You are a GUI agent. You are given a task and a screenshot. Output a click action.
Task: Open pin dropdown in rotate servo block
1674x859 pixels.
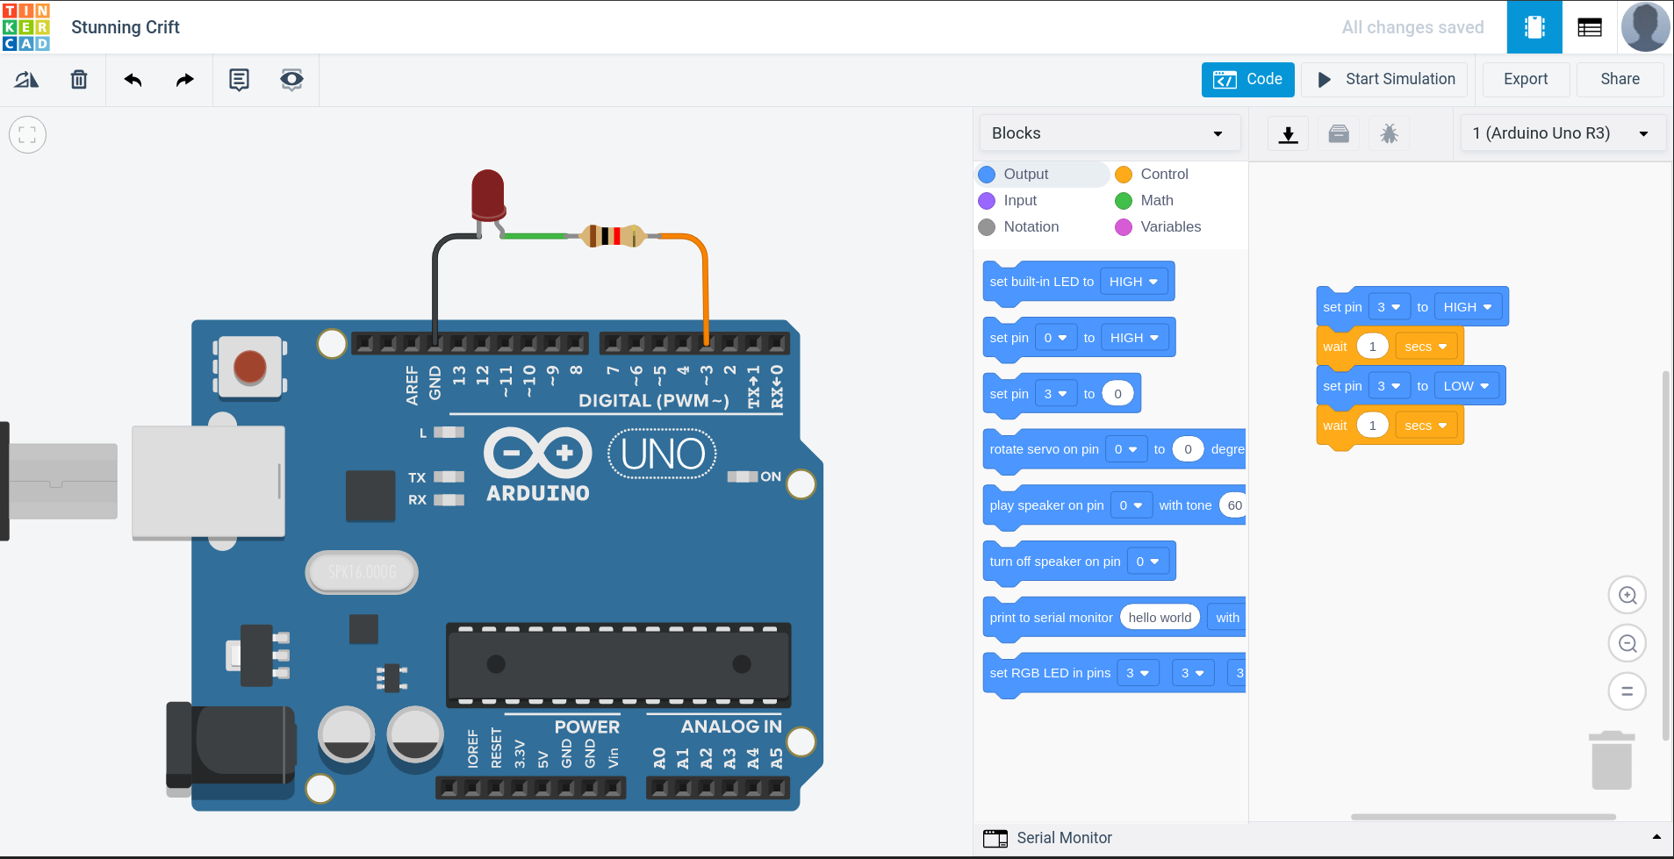pos(1126,449)
